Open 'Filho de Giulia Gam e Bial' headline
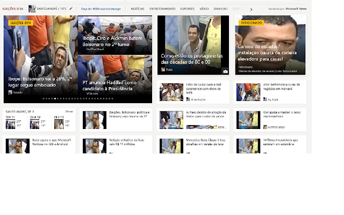 (203, 89)
